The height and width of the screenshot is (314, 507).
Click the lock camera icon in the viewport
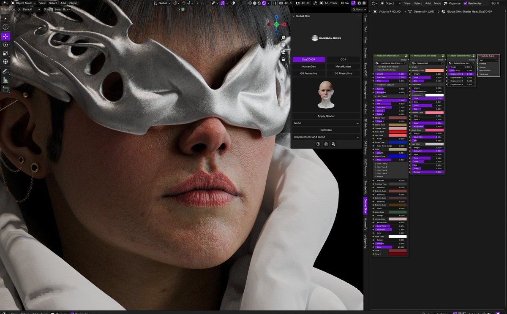[283, 60]
